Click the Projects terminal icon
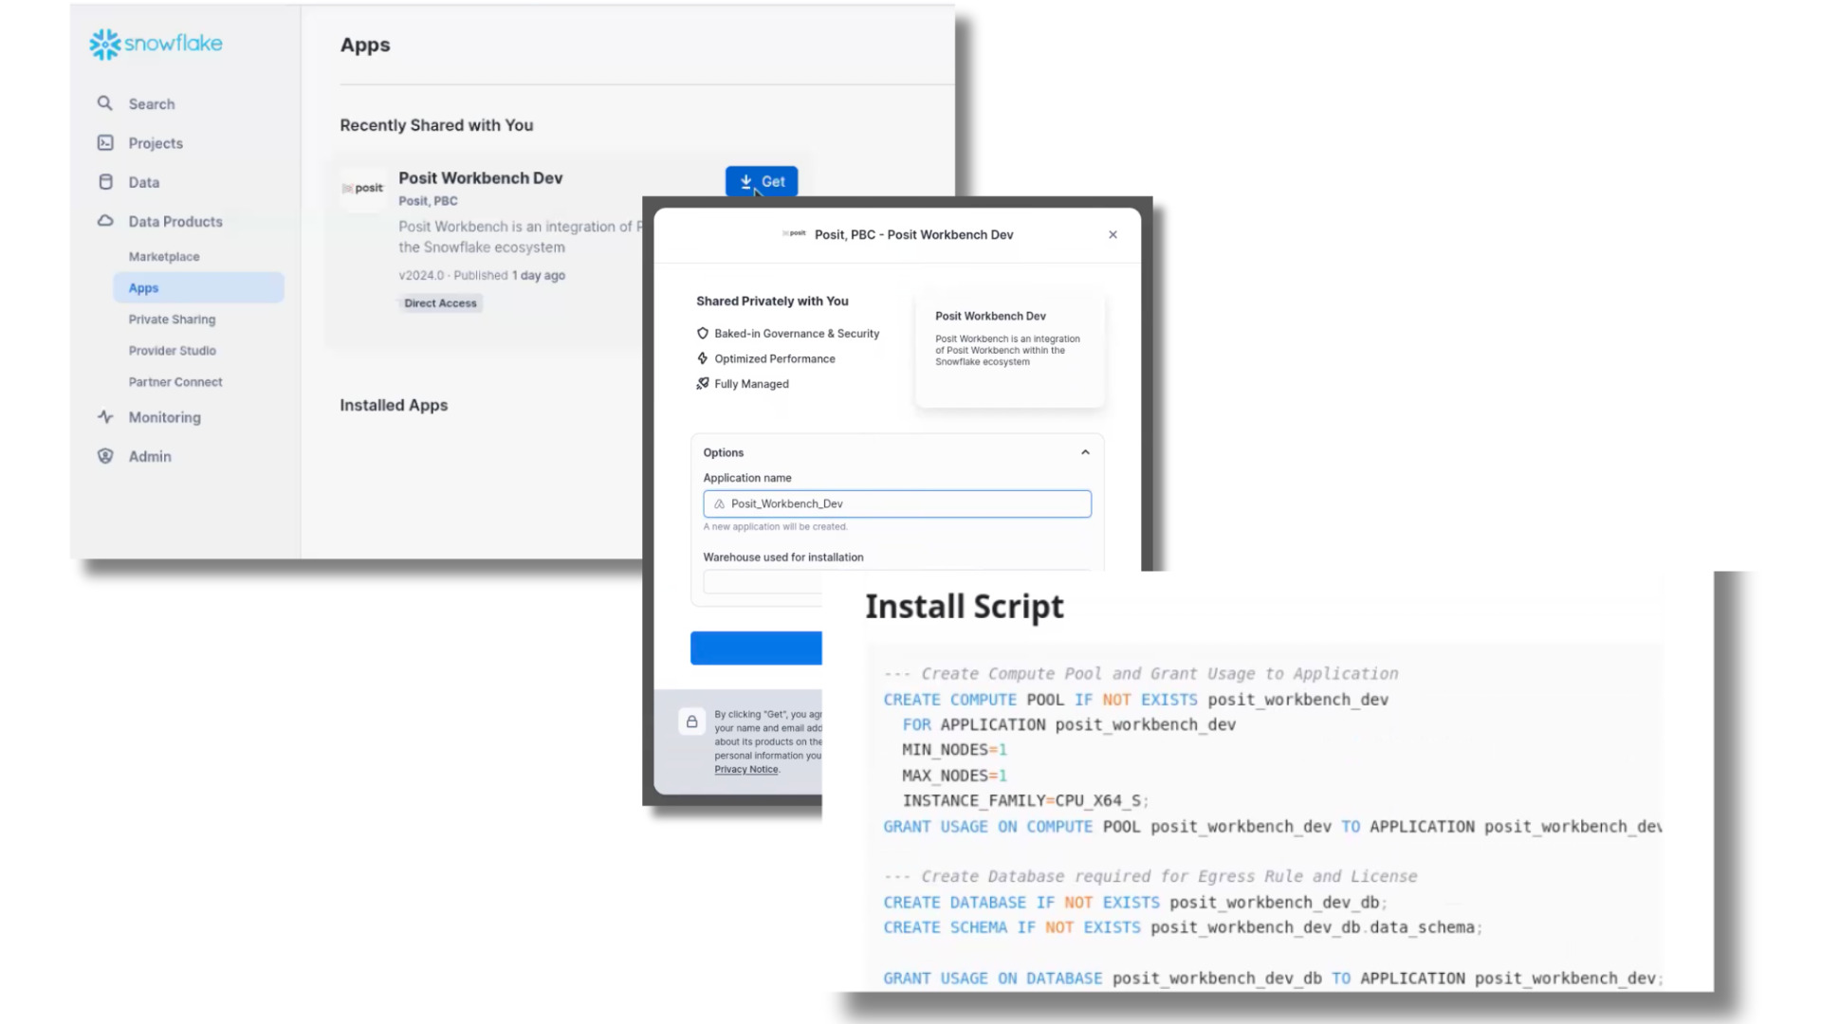1821x1024 pixels. tap(105, 142)
